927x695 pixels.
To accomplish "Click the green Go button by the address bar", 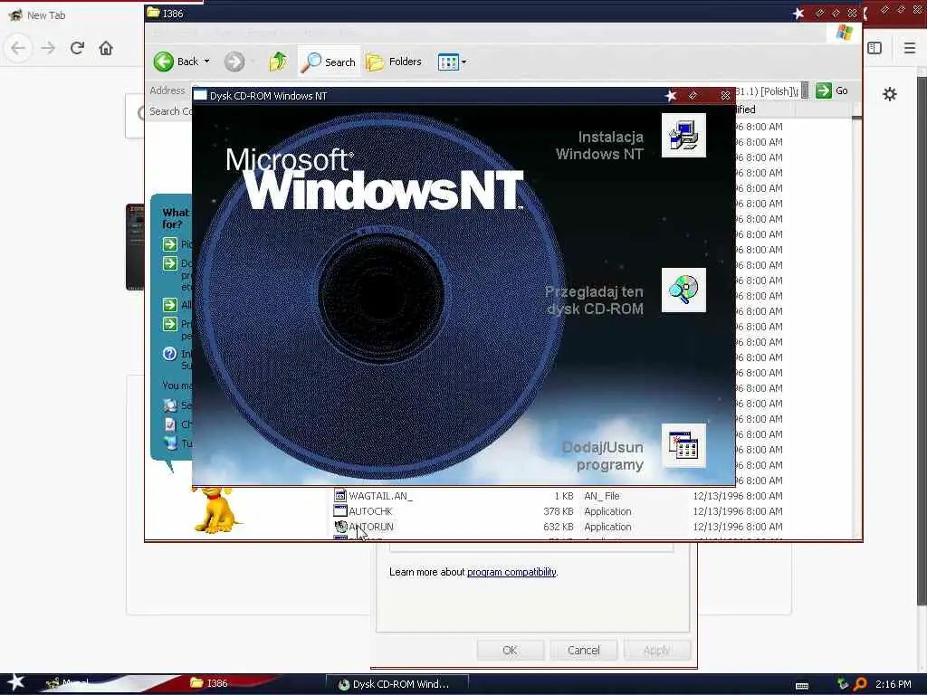I will (833, 90).
